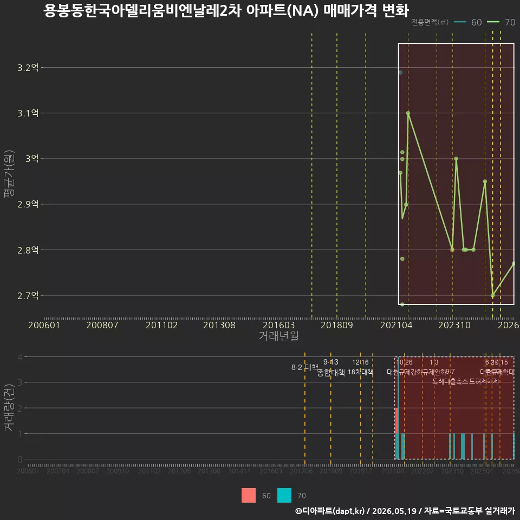This screenshot has width=520, height=520.
Task: Click the 2.95억 data point before the drop
Action: 485,181
